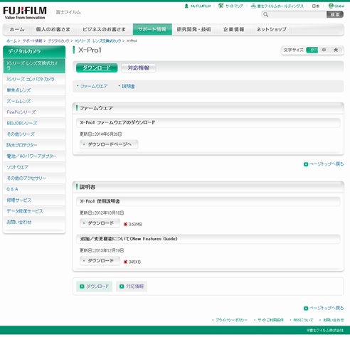Open 修理サービス in sidebar
350x337 pixels.
(34, 200)
